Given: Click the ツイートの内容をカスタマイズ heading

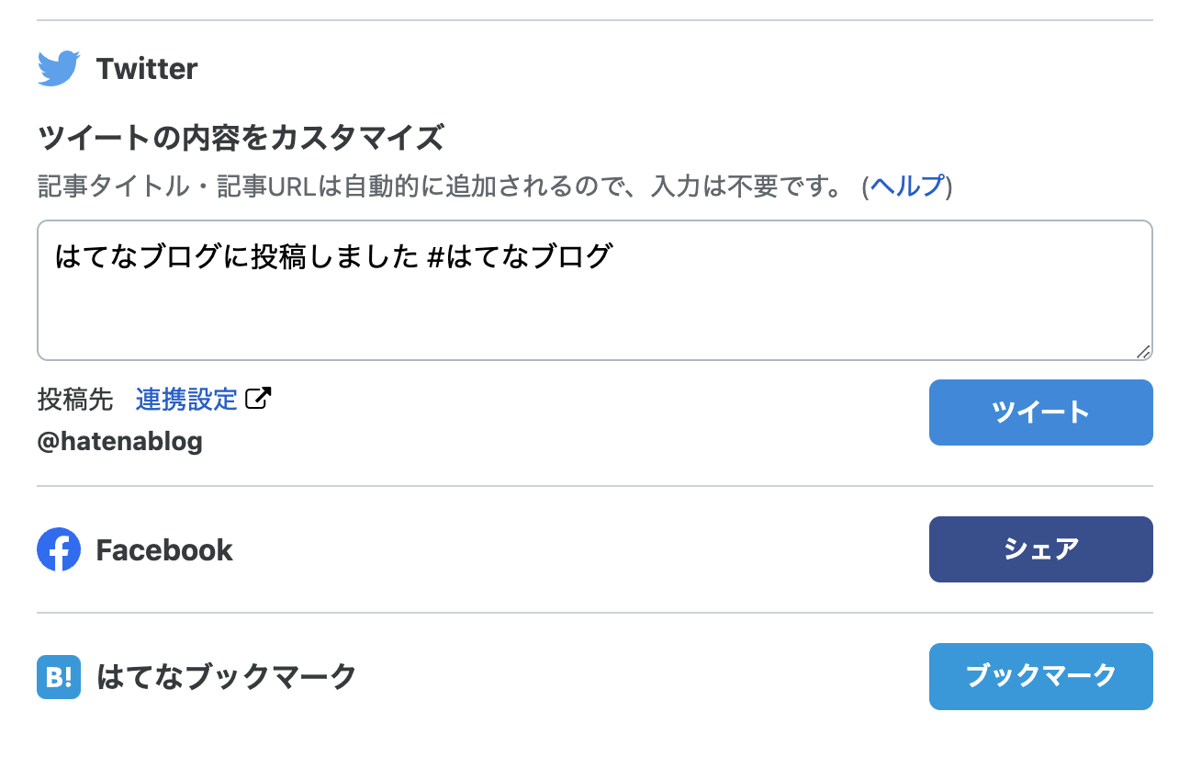Looking at the screenshot, I should pos(241,139).
